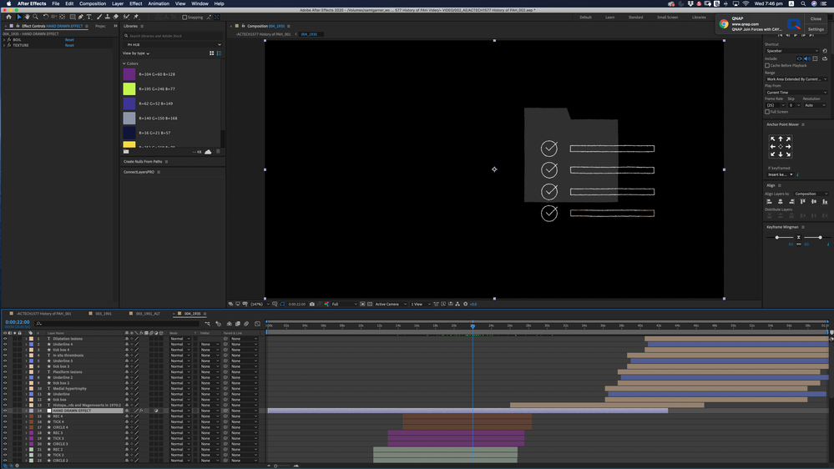834x469 pixels.
Task: Select the purple R=104 G=60 B=128 swatch
Action: click(129, 74)
